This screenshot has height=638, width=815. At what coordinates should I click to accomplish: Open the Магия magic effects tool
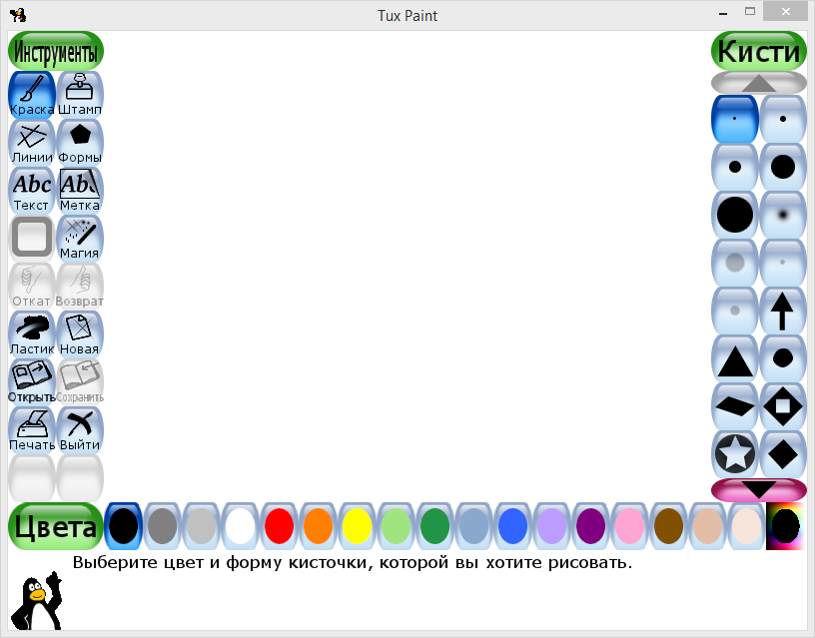coord(80,238)
